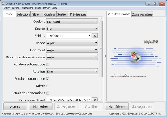167x117 pixels.
Task: Expand the Source dropdown showing File
Action: (72, 29)
